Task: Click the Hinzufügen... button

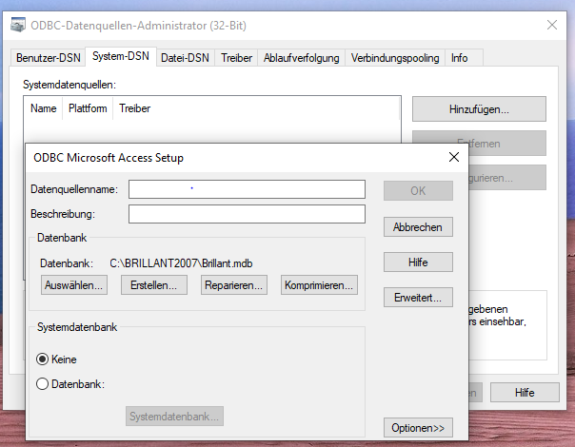Action: 478,109
